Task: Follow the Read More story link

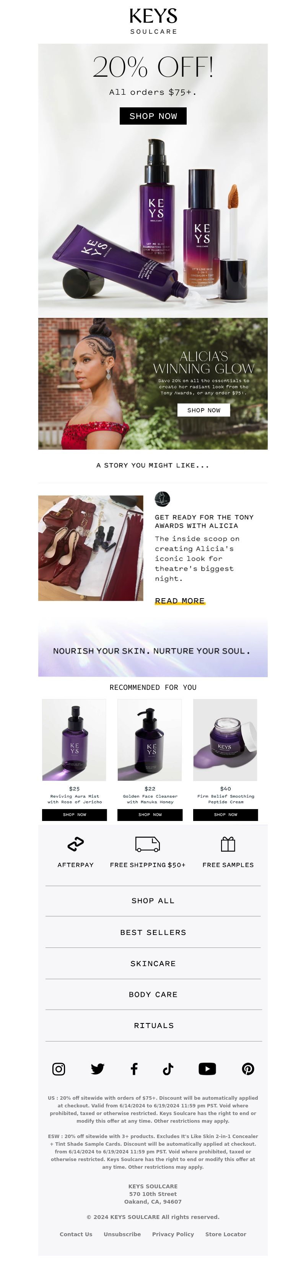Action: [x=180, y=600]
